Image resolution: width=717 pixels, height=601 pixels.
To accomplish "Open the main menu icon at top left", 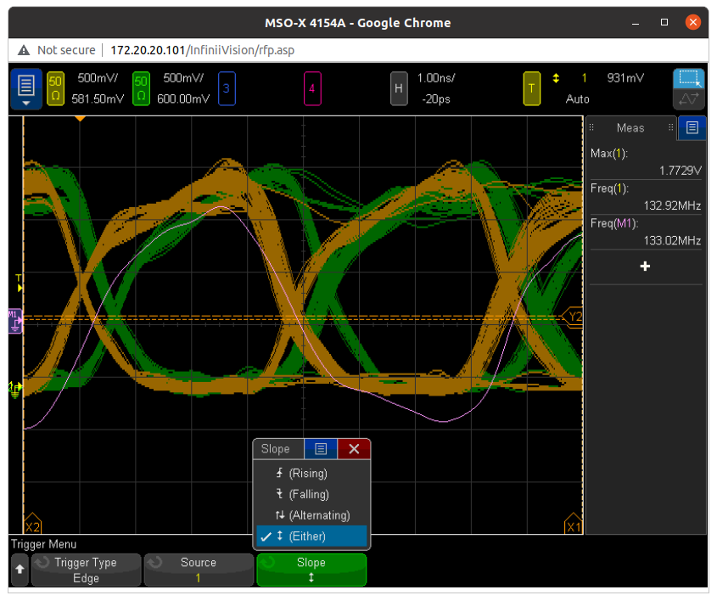I will pos(26,88).
